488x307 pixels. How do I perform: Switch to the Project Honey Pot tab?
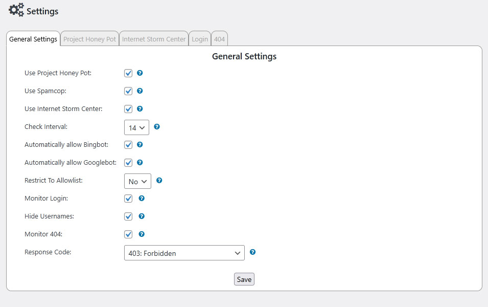tap(89, 38)
